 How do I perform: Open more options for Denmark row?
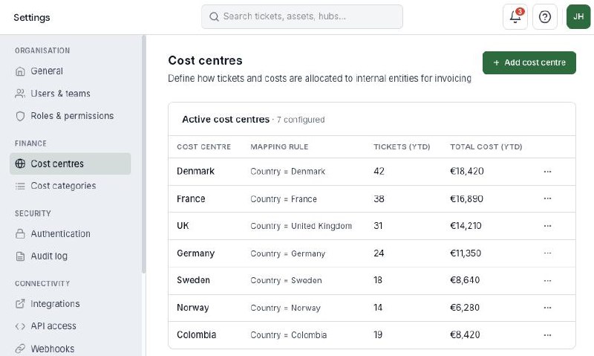(x=548, y=172)
